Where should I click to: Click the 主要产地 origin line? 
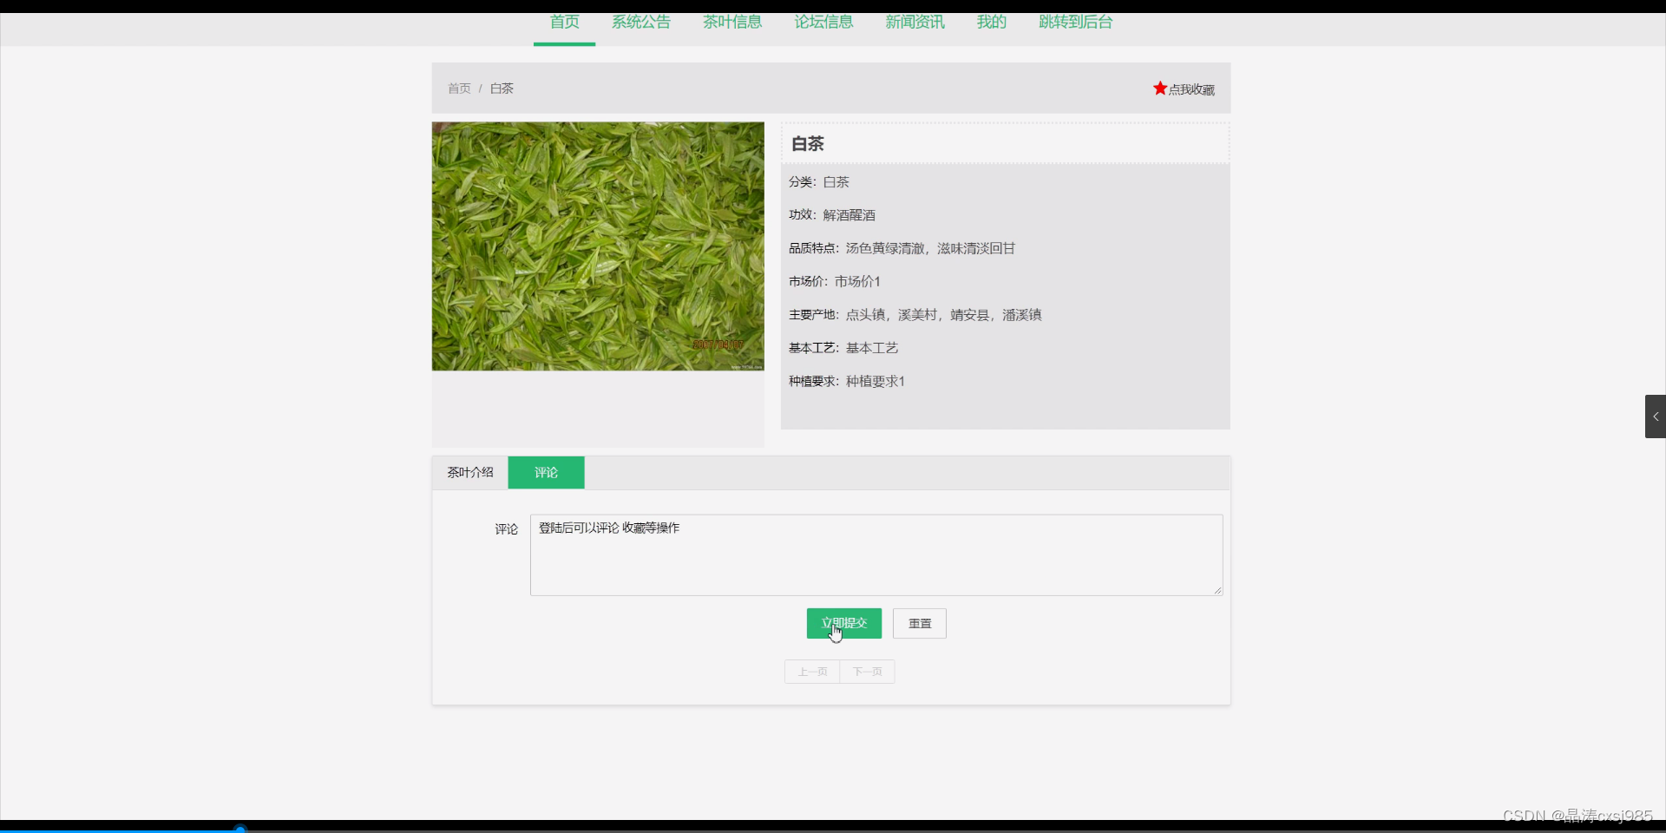(x=915, y=315)
